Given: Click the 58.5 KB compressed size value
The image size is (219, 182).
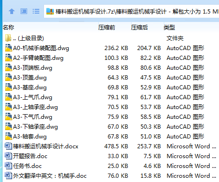Looking at the screenshot, I should coord(151,117).
